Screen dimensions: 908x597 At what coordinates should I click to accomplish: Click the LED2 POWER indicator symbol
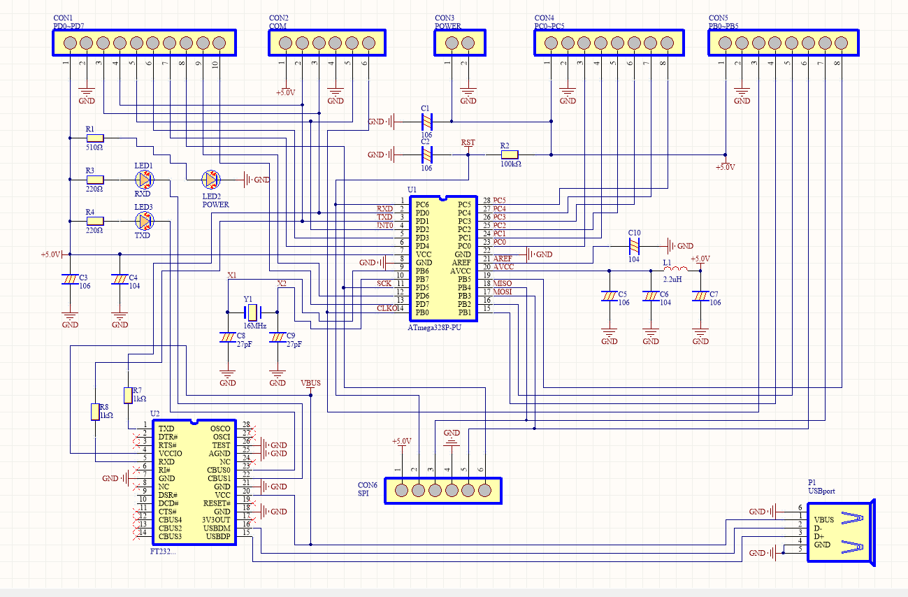tap(211, 180)
